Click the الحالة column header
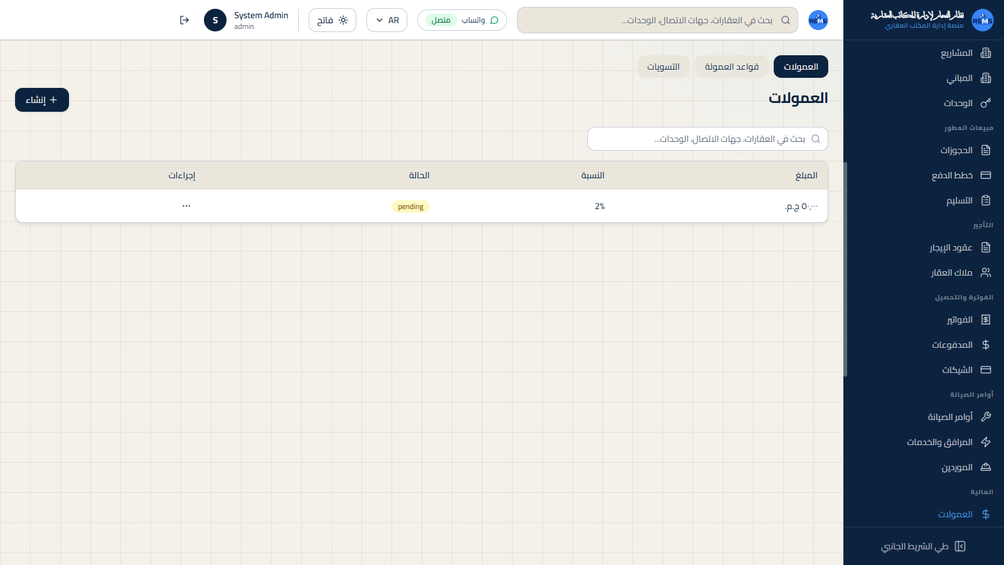Screen dimensions: 1004x565 tap(419, 175)
